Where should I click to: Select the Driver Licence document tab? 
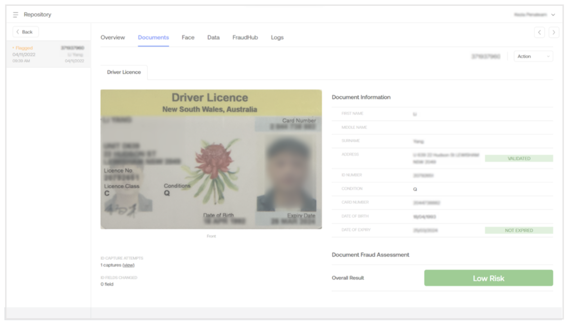(124, 72)
